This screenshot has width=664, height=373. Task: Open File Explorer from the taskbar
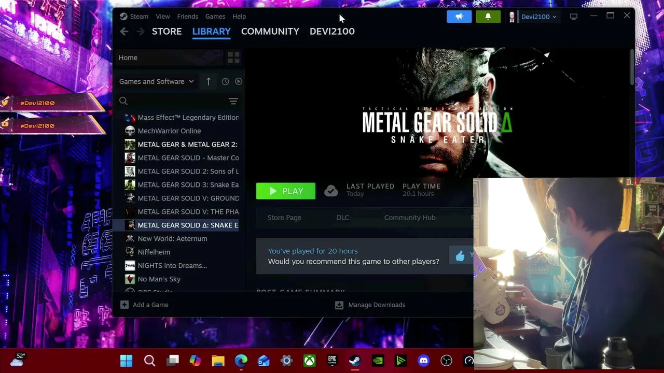tap(218, 361)
